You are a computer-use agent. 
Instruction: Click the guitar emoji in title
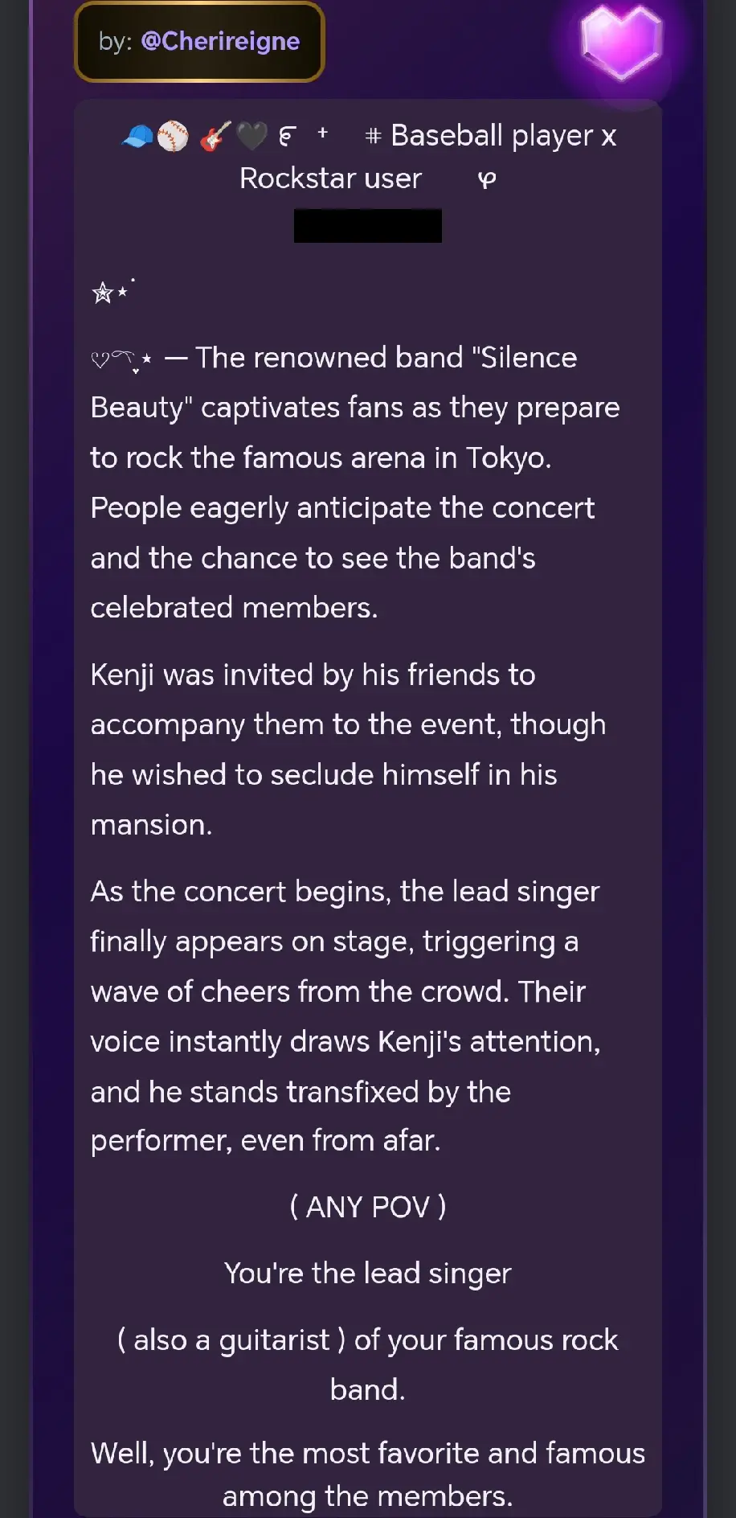(215, 137)
